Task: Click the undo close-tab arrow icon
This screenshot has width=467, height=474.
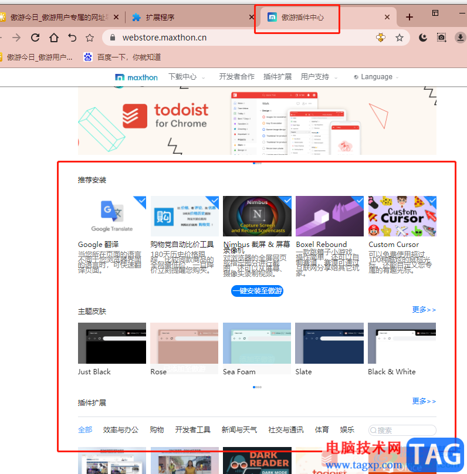Action: coord(72,38)
